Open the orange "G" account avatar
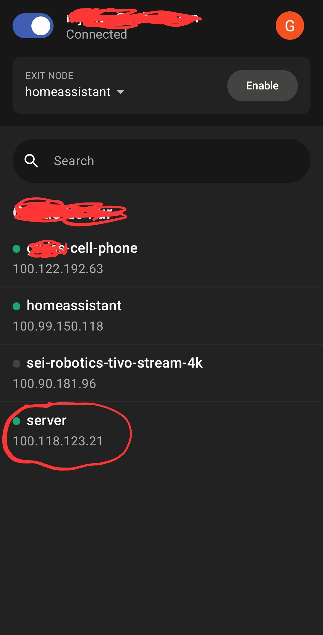This screenshot has width=323, height=635. [x=290, y=26]
